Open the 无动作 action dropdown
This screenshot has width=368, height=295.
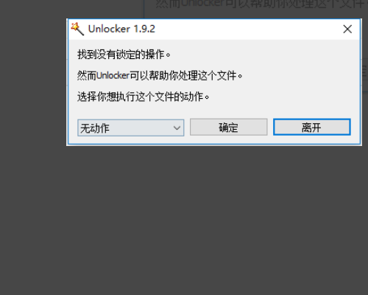tap(130, 128)
